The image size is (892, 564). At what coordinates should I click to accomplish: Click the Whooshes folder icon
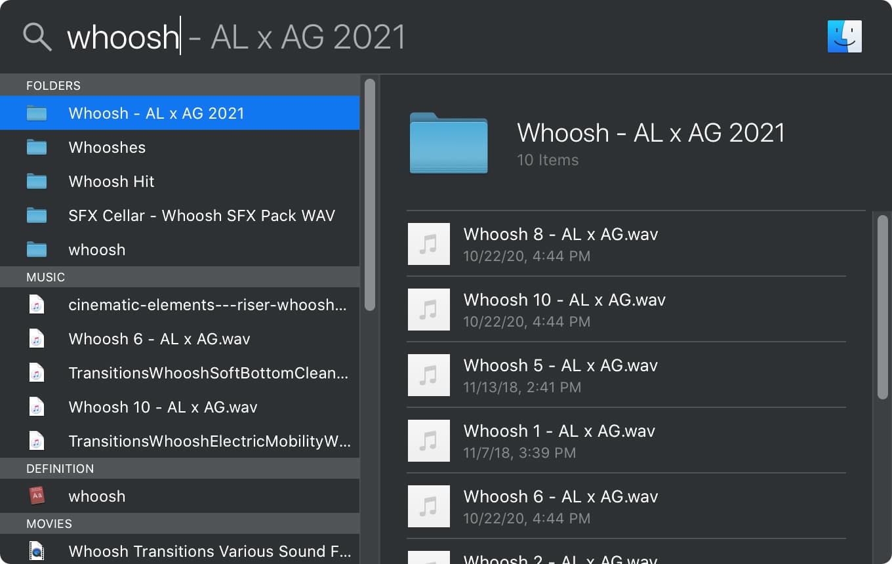click(x=37, y=148)
